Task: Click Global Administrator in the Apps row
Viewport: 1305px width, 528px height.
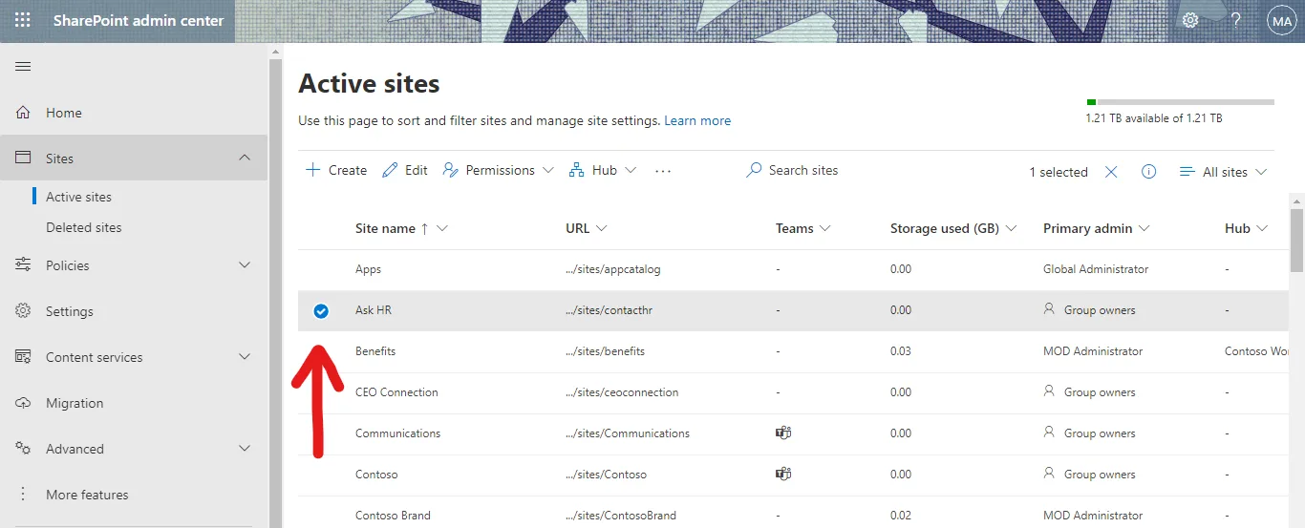Action: tap(1096, 269)
